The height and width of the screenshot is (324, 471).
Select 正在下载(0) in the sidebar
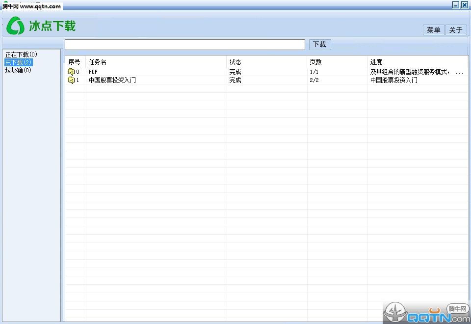(x=21, y=54)
